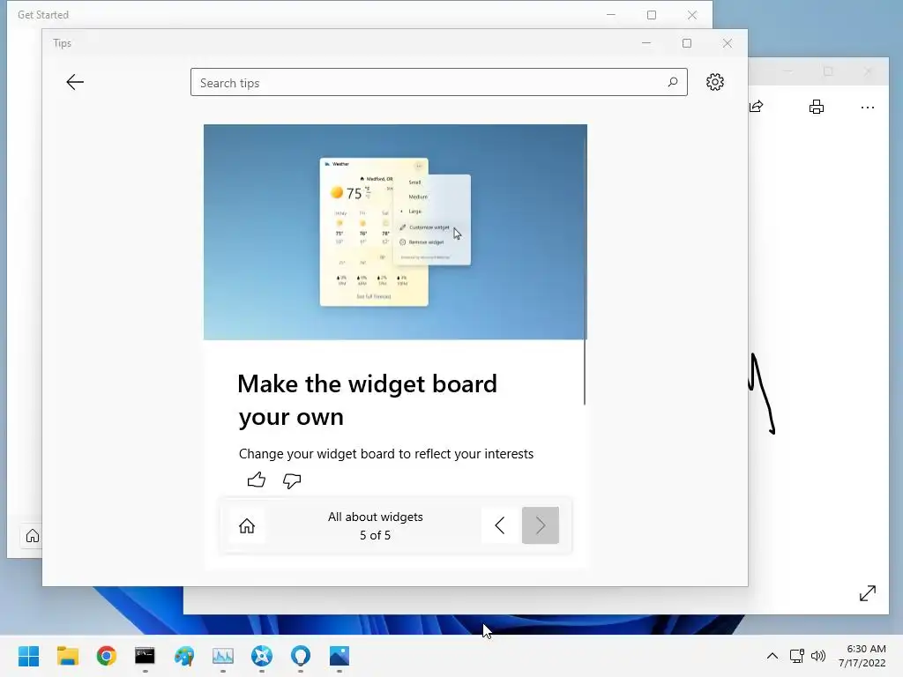Close the Get Started window
903x677 pixels.
(692, 15)
